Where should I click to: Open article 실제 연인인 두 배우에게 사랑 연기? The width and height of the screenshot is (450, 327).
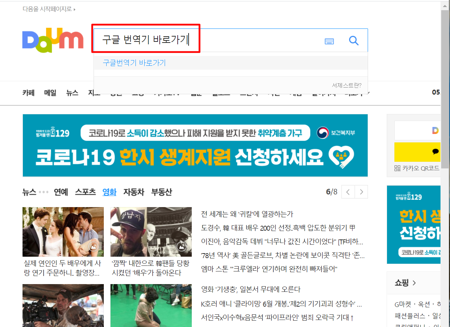point(62,268)
